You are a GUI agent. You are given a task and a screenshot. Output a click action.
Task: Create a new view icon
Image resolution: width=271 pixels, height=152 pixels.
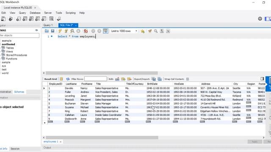(31, 19)
